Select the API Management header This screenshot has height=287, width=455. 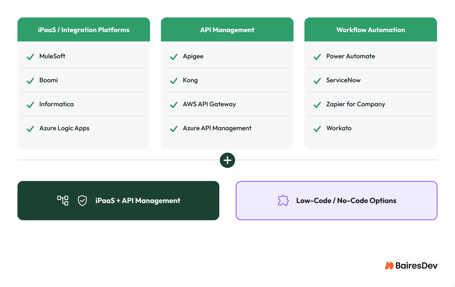coord(227,30)
